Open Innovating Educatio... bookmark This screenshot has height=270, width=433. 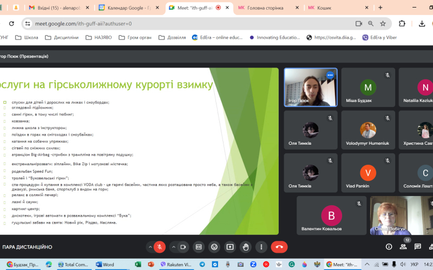coord(275,37)
